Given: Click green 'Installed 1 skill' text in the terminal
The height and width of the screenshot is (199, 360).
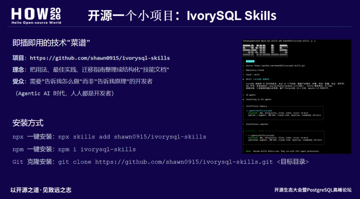Looking at the screenshot, I should click(x=255, y=131).
